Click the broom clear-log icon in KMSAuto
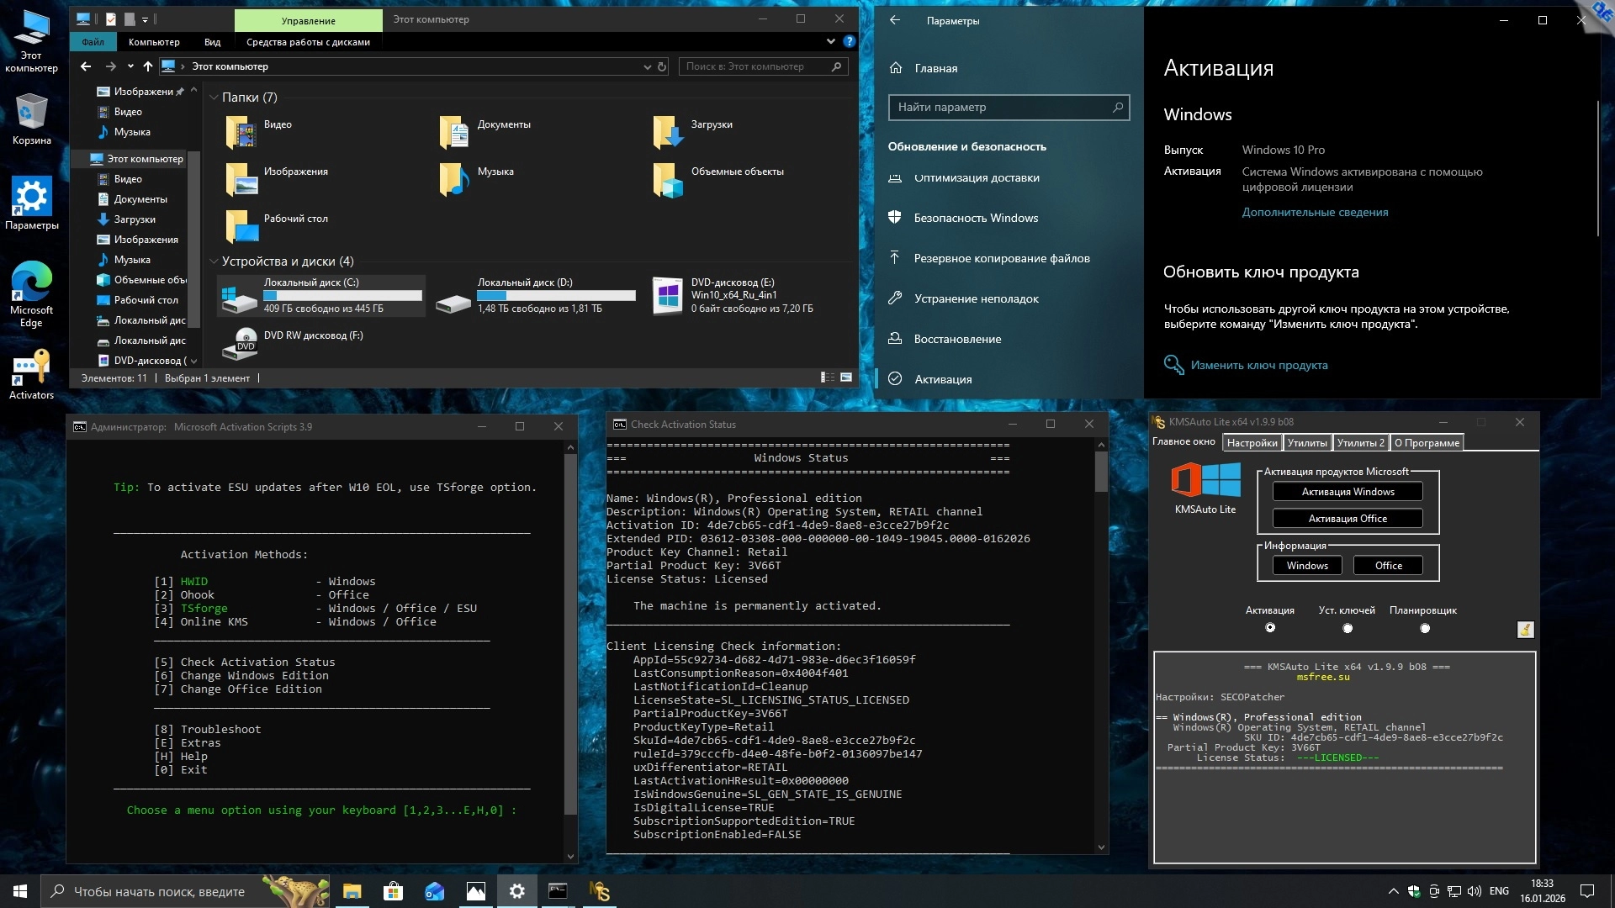The height and width of the screenshot is (908, 1615). point(1525,630)
